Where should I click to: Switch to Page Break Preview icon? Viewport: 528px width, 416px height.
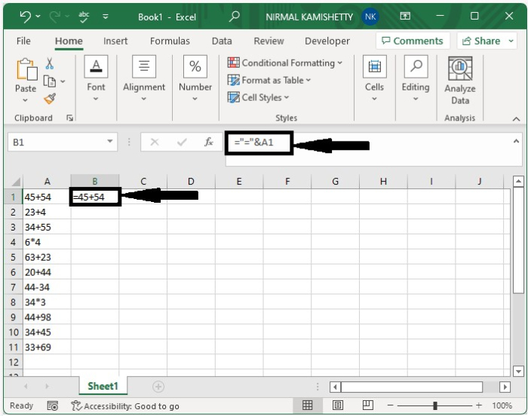pyautogui.click(x=368, y=405)
